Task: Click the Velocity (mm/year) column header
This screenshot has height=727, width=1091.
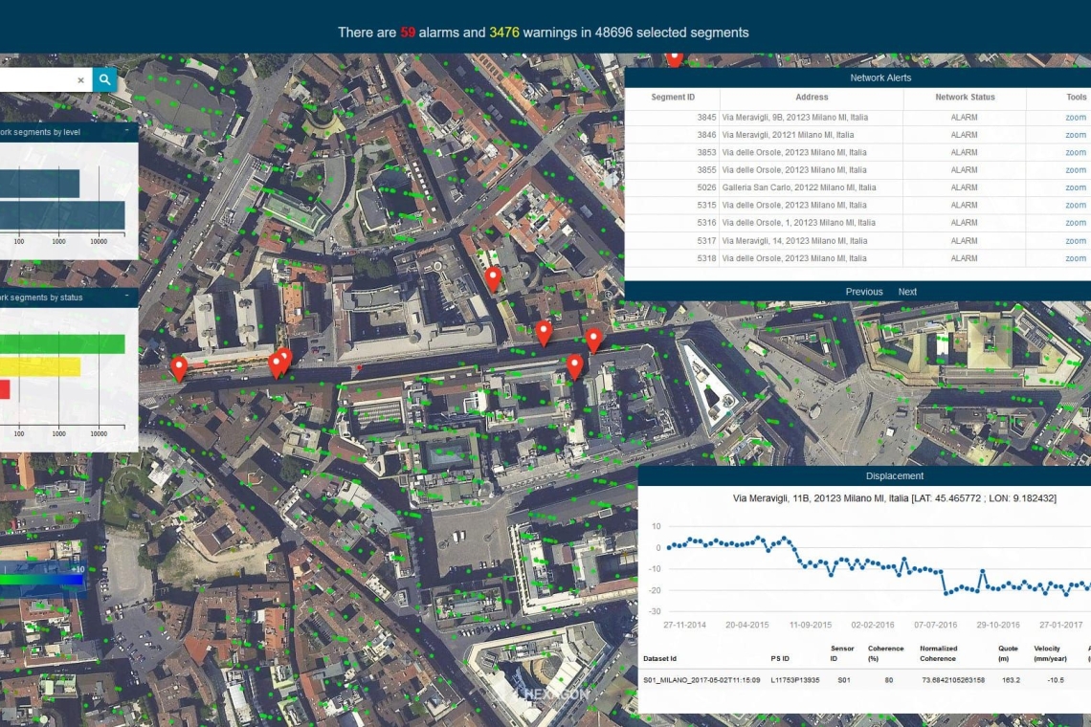Action: point(1050,653)
